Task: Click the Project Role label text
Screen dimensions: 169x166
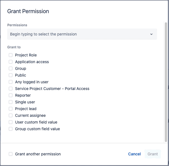Action: (x=26, y=55)
